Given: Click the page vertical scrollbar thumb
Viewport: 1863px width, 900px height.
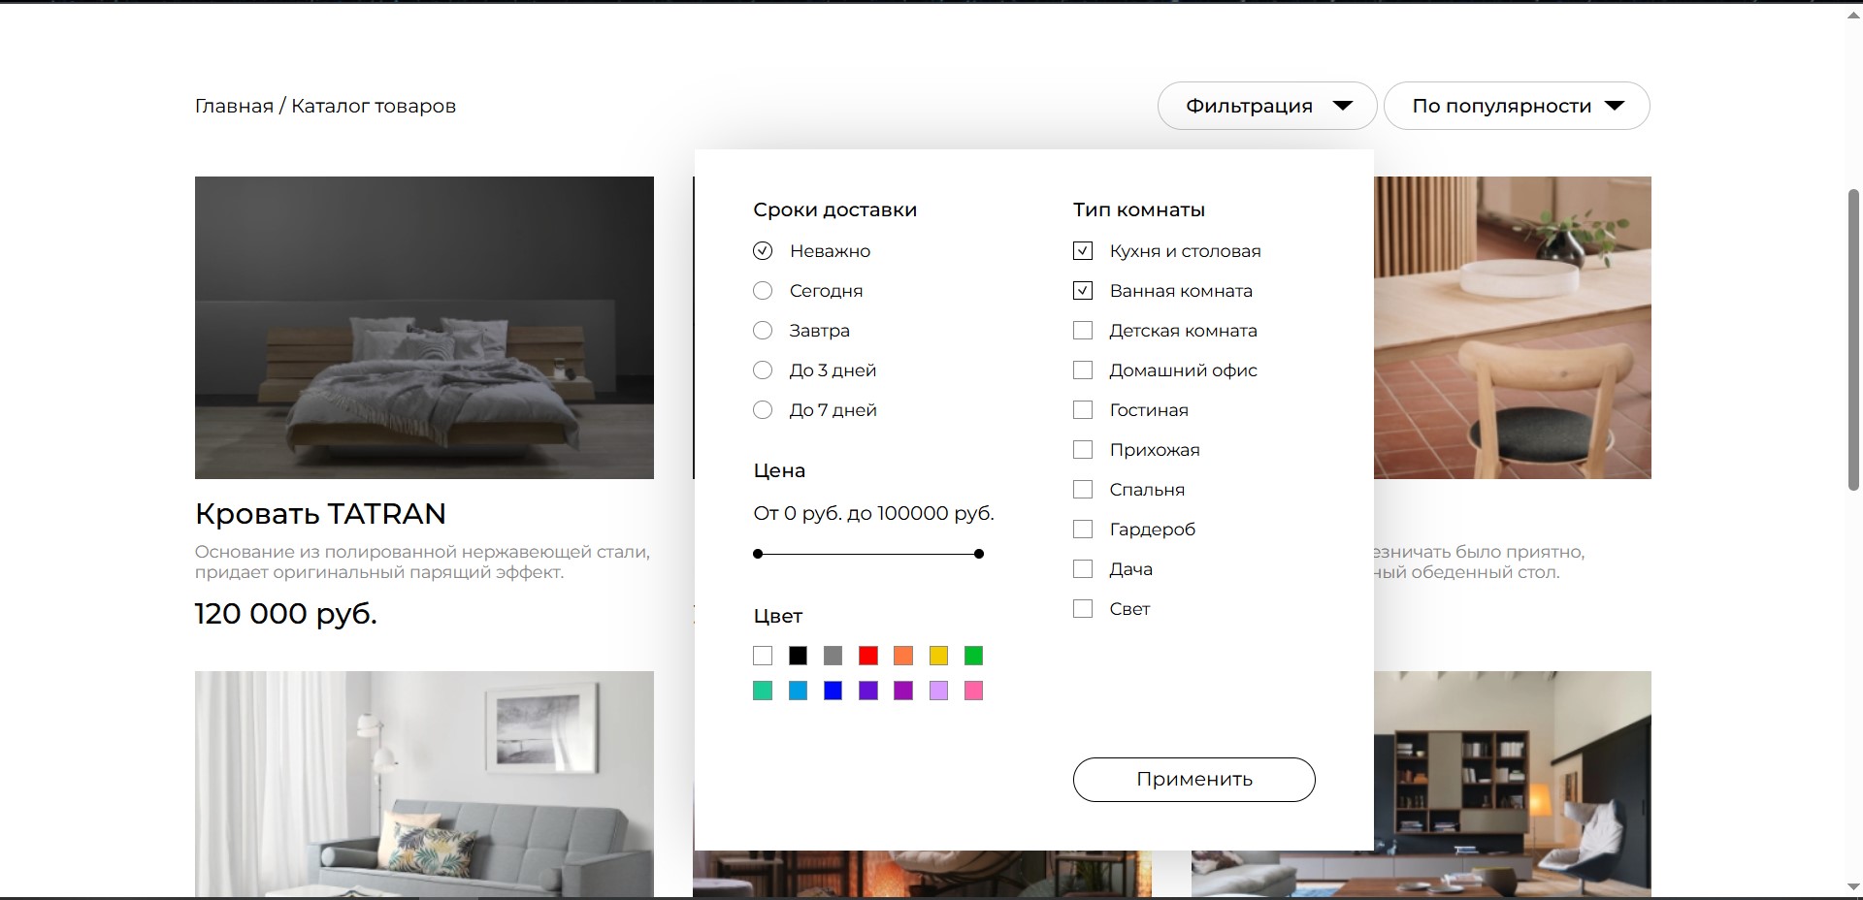Looking at the screenshot, I should point(1853,339).
